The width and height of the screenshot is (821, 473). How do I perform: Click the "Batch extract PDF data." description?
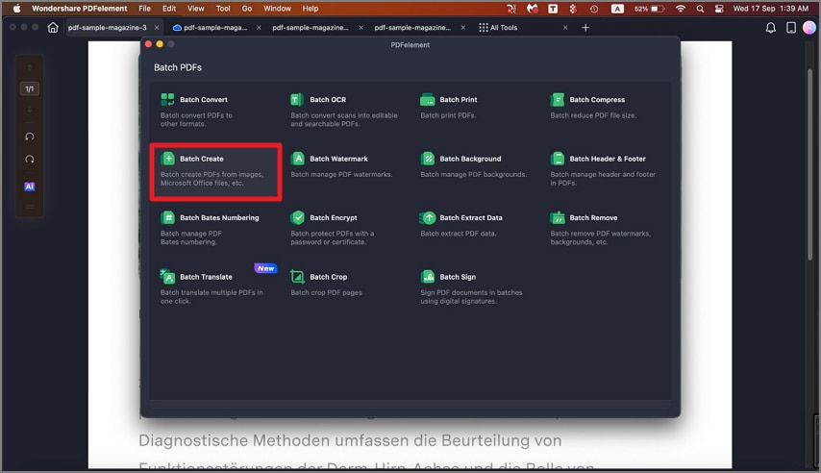[459, 233]
